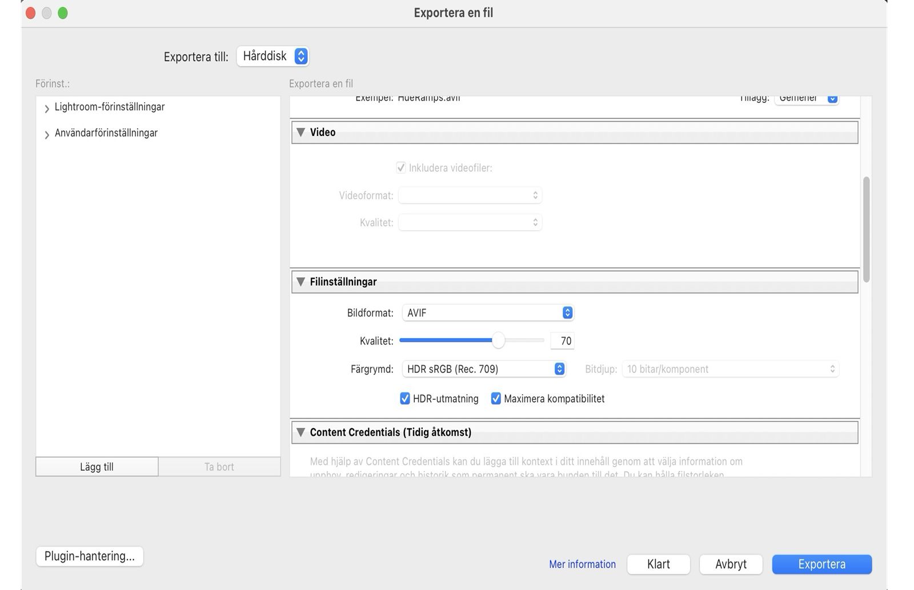Open the Mer information link

coord(582,564)
